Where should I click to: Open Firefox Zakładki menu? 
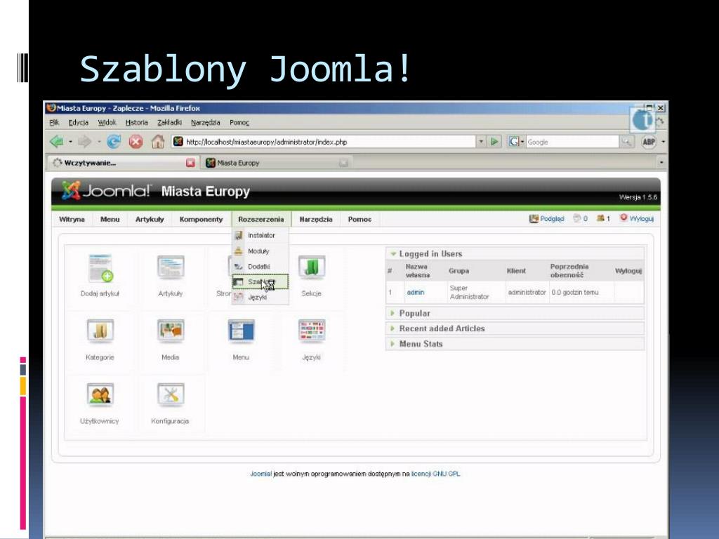point(169,122)
